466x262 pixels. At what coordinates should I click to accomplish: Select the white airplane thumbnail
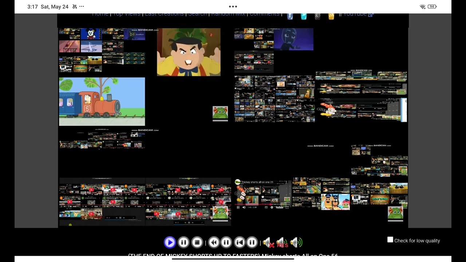(91, 47)
